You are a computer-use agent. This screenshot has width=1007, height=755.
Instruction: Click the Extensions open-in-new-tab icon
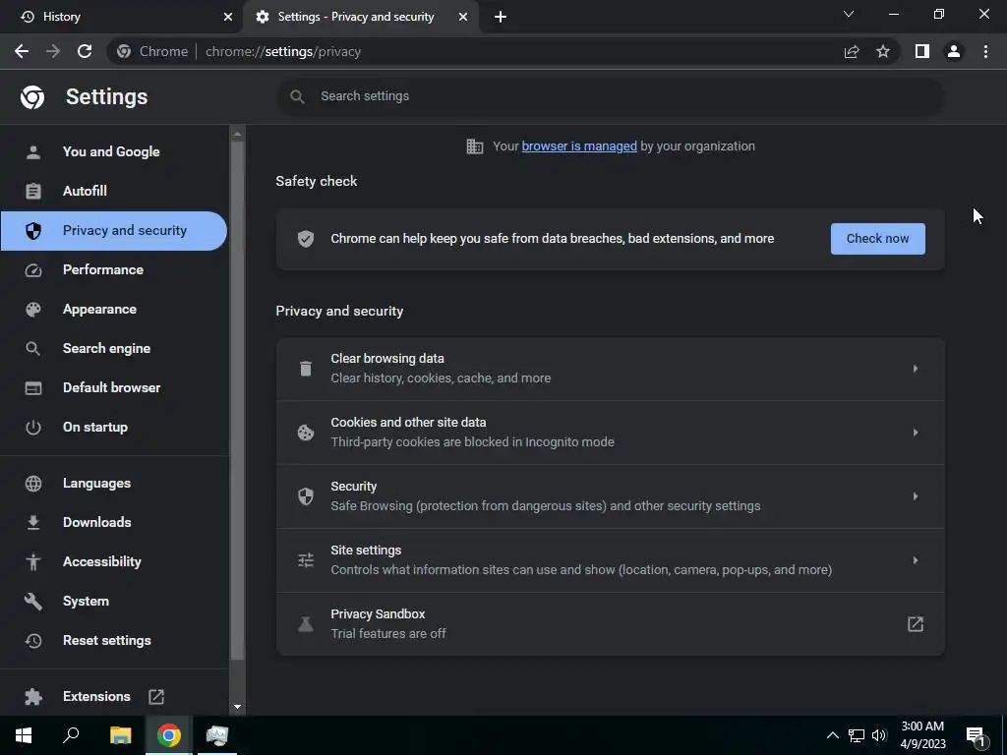(156, 697)
